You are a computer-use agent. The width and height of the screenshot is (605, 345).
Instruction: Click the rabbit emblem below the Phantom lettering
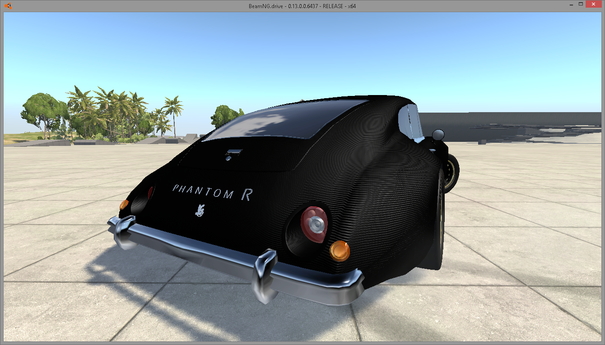200,210
